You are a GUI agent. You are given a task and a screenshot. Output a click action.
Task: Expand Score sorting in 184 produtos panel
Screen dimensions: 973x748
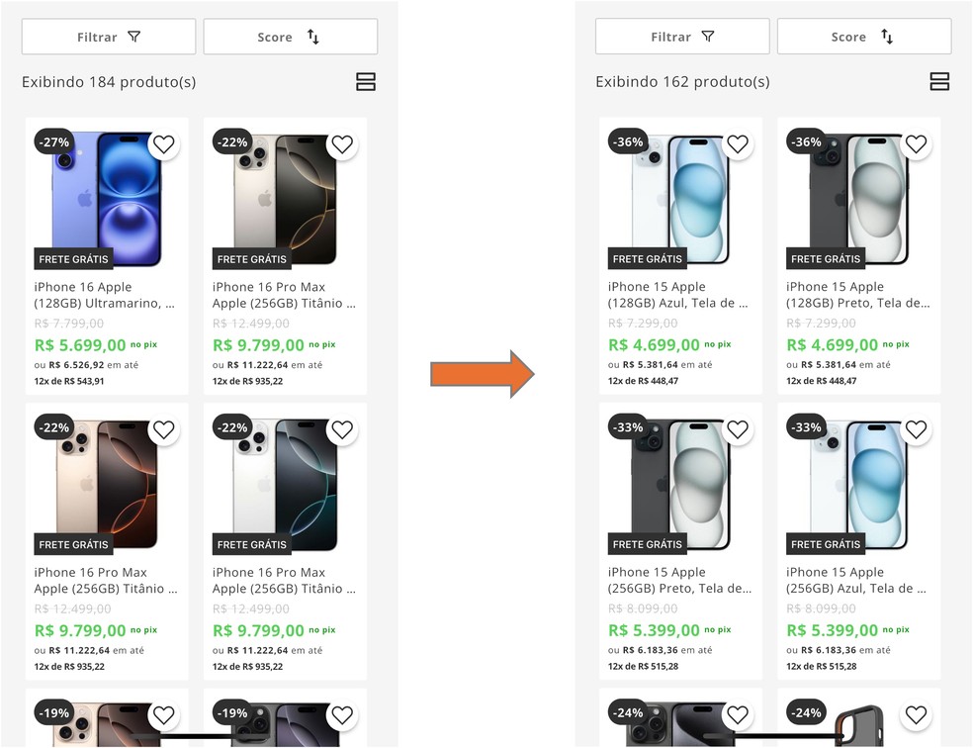(290, 37)
